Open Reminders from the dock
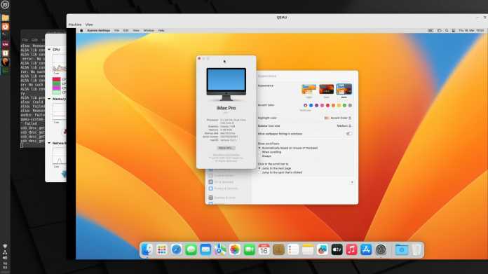This screenshot has height=274, width=488. [293, 249]
